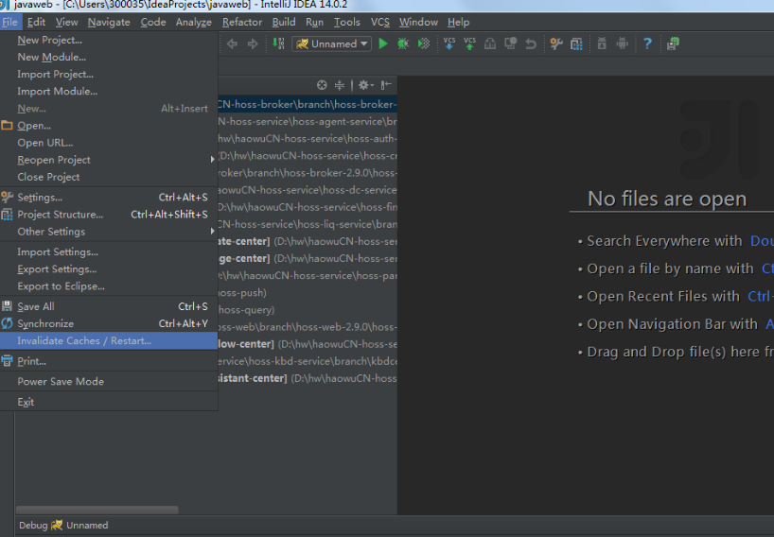Image resolution: width=774 pixels, height=537 pixels.
Task: Click collapse all icon in project panel
Action: (x=340, y=85)
